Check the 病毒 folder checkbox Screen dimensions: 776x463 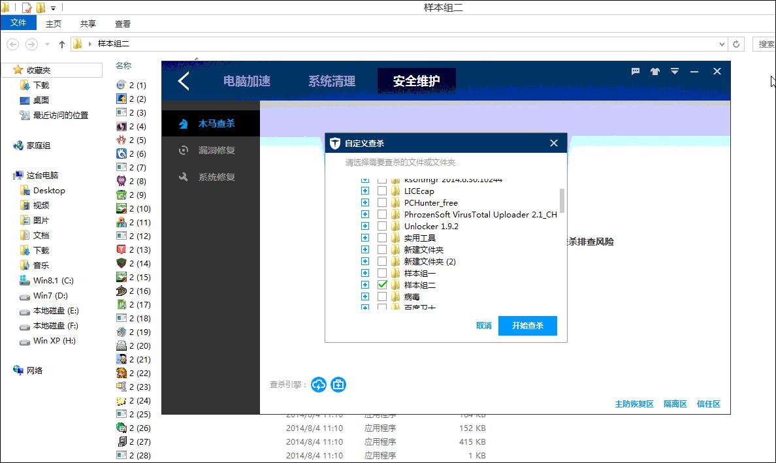click(x=382, y=296)
